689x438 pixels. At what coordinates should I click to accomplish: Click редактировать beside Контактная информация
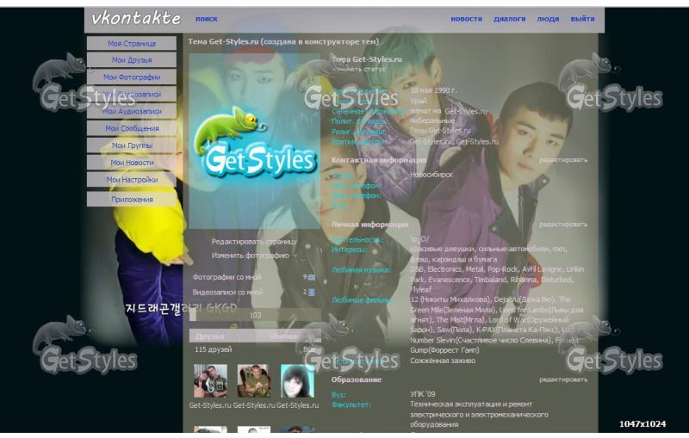(x=563, y=160)
